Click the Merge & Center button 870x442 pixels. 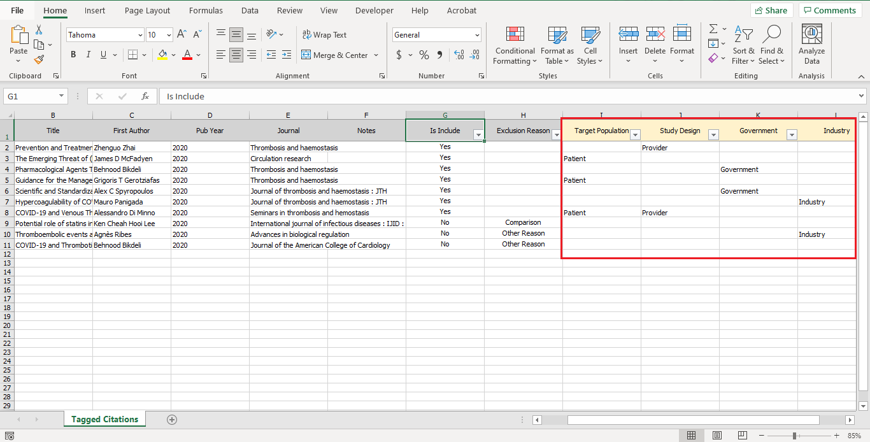point(335,55)
